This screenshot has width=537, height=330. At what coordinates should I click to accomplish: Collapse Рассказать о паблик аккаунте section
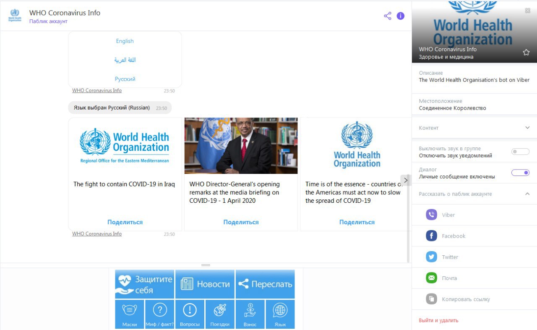474,194
